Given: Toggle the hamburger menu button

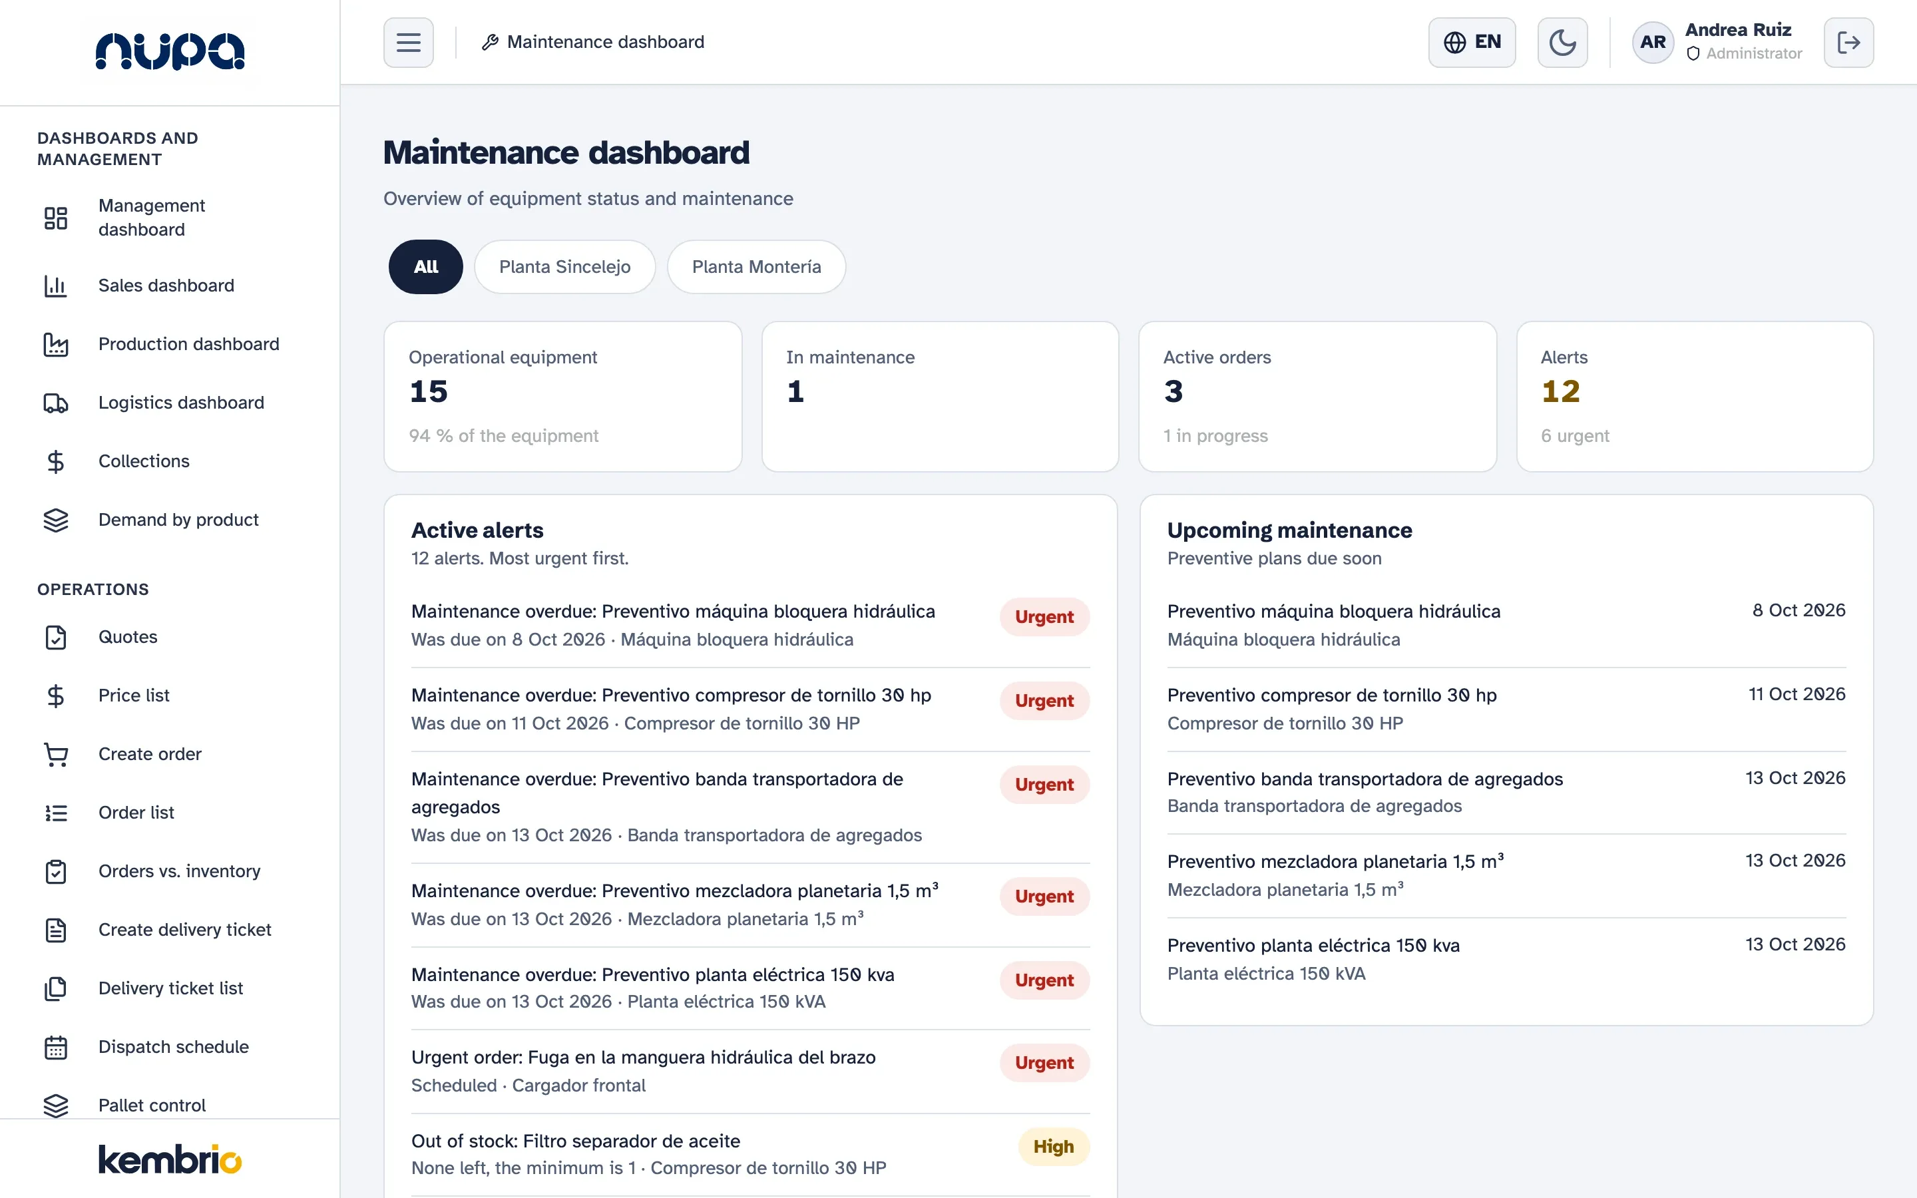Looking at the screenshot, I should [408, 42].
